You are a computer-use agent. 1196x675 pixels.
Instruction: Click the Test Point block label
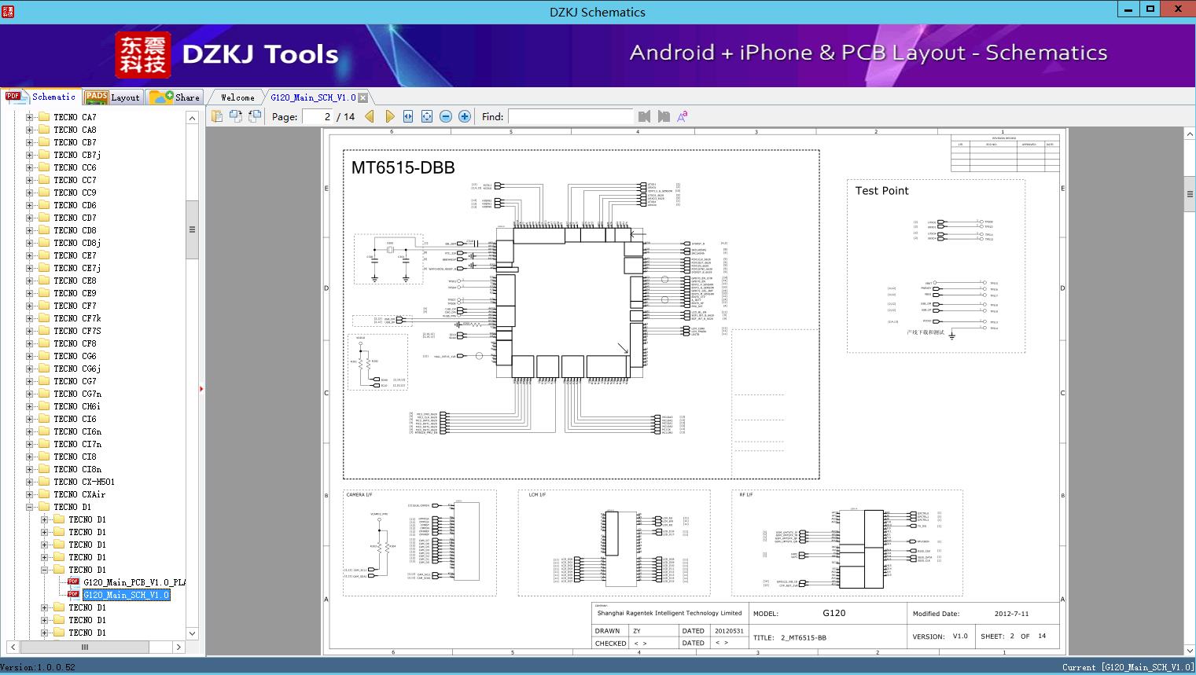point(881,191)
